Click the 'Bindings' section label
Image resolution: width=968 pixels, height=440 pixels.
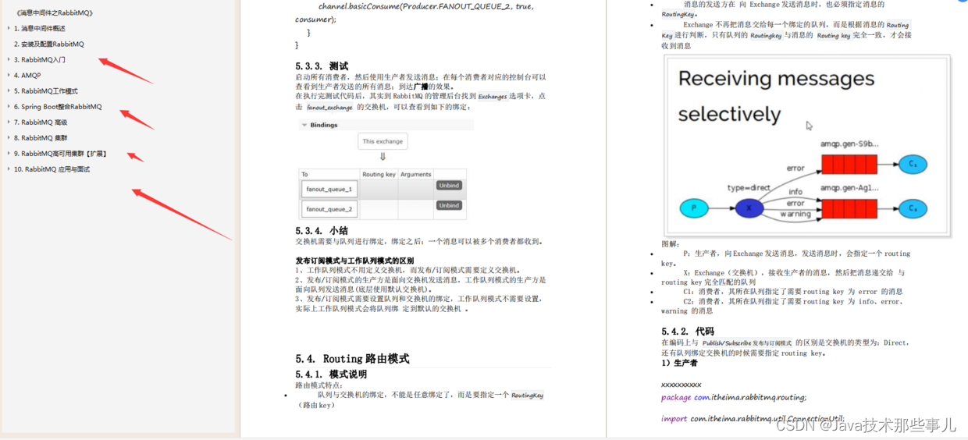[x=324, y=125]
